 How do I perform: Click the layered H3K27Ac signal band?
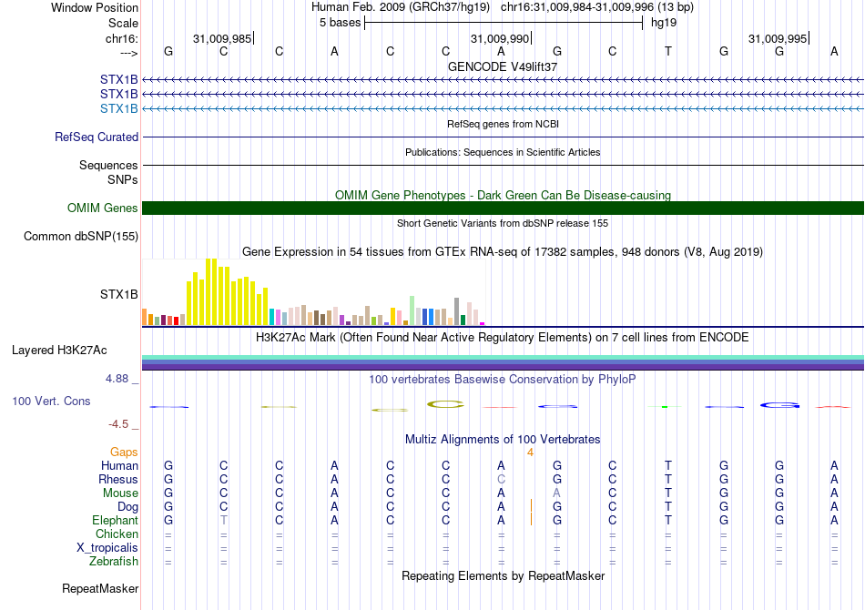(x=503, y=362)
